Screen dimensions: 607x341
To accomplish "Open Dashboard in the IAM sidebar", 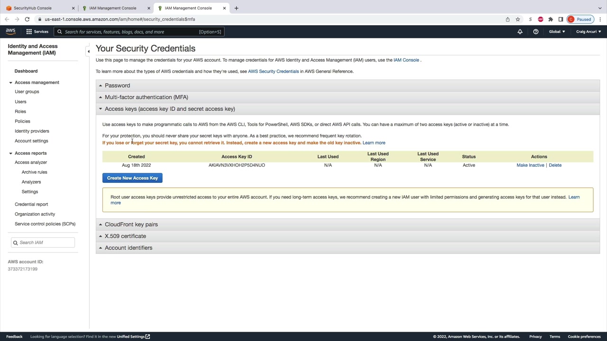I will tap(26, 71).
